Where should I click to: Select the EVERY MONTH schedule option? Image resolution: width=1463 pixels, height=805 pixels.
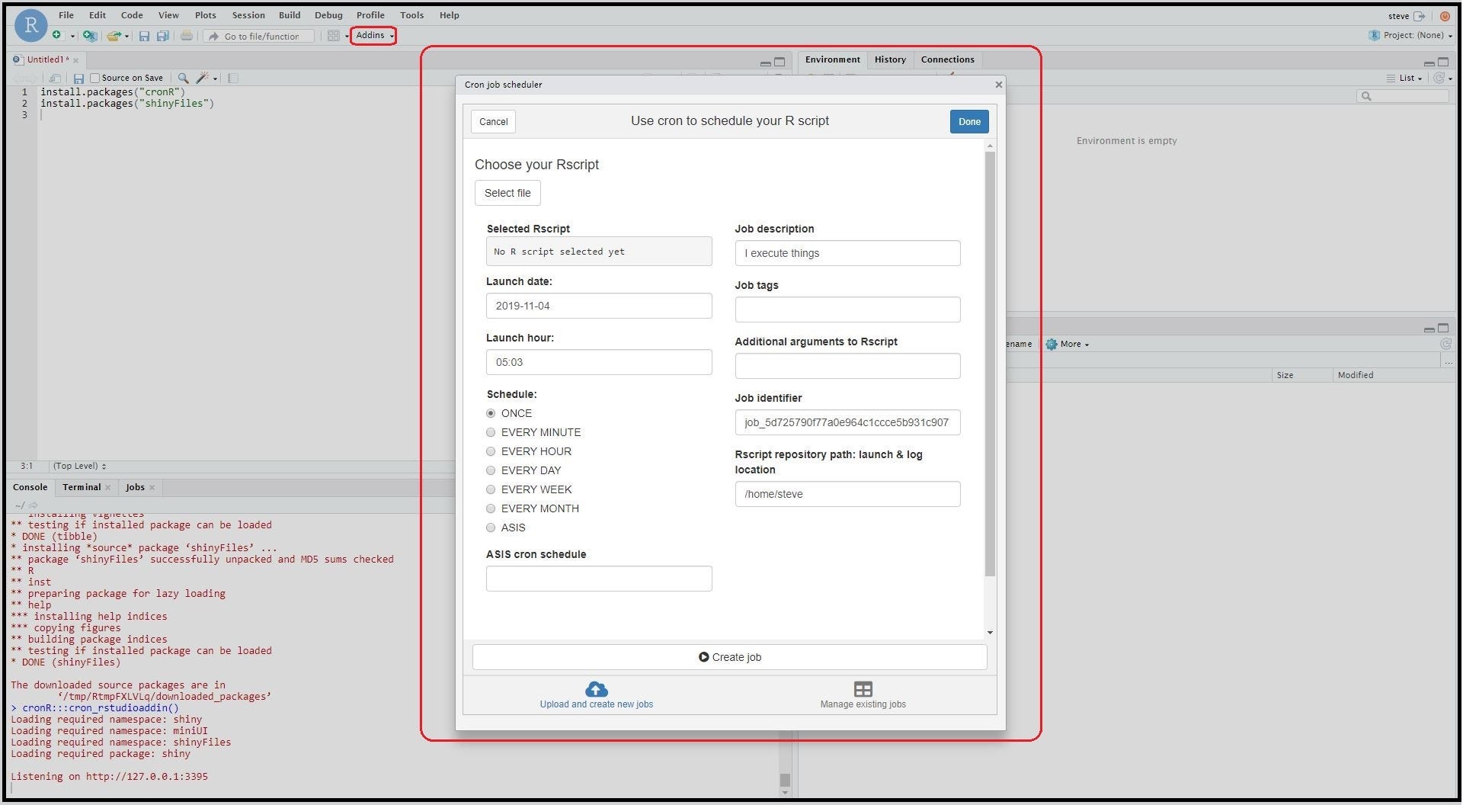point(491,508)
